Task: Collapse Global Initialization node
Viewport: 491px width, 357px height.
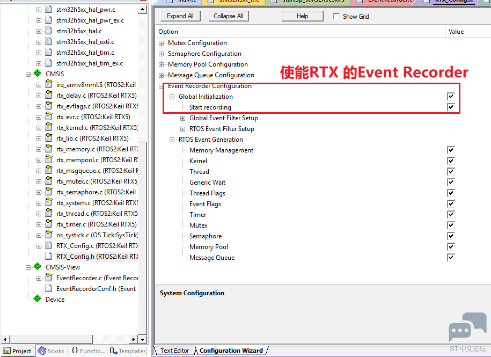Action: [172, 97]
